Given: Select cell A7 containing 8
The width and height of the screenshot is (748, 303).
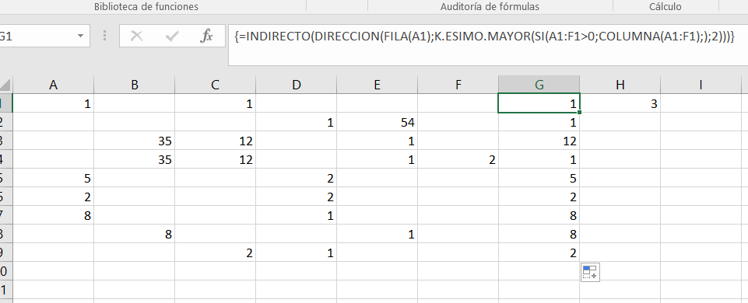Looking at the screenshot, I should tap(54, 215).
